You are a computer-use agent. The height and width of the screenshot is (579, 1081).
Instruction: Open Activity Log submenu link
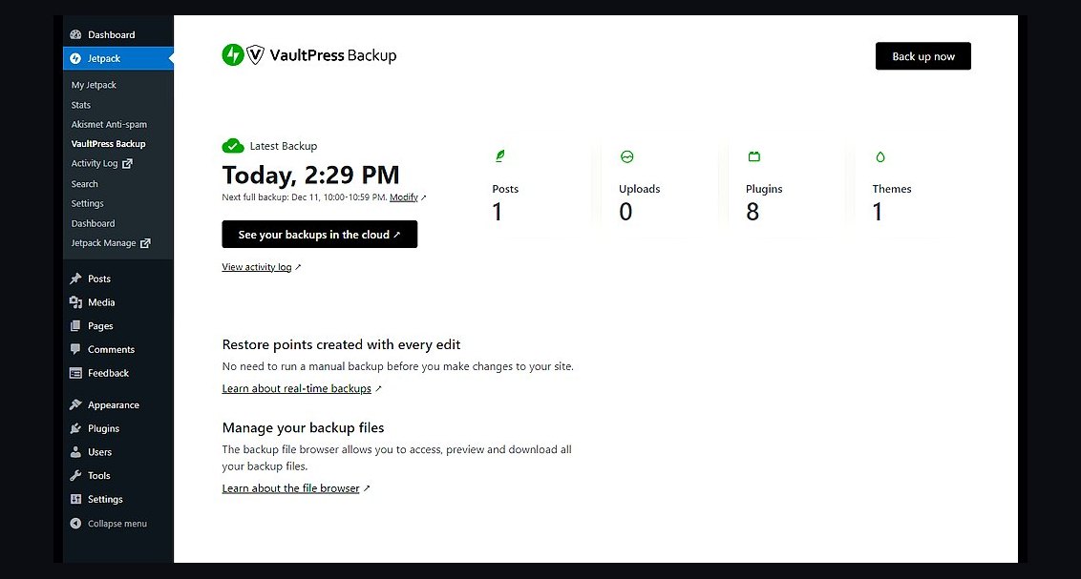click(95, 163)
